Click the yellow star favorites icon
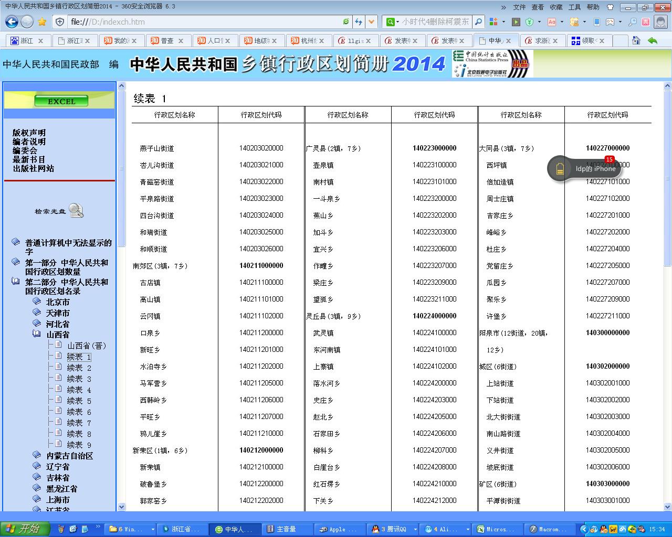This screenshot has width=672, height=537. [x=42, y=22]
